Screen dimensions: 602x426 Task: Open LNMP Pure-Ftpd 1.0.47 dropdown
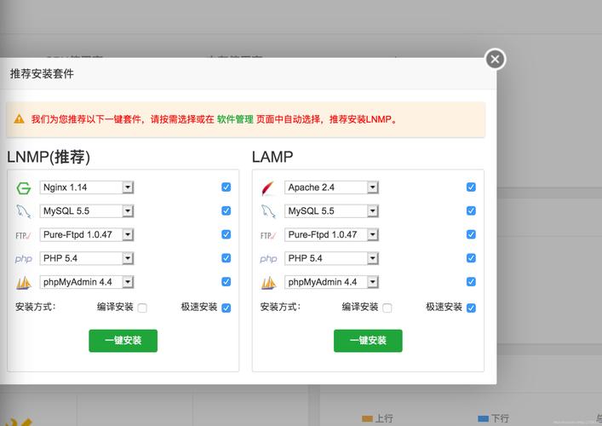[x=86, y=234]
